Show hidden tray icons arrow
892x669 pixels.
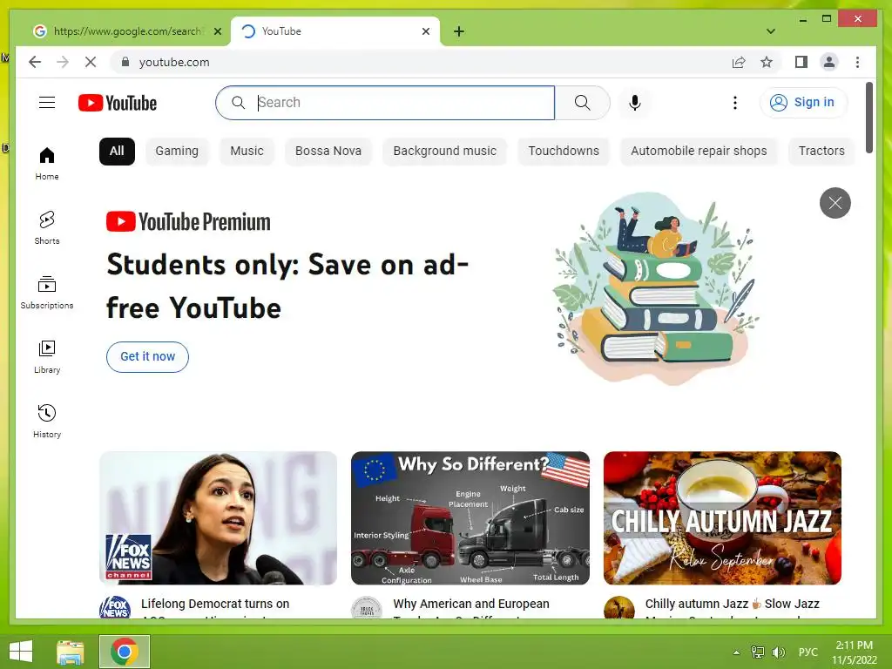pyautogui.click(x=736, y=652)
